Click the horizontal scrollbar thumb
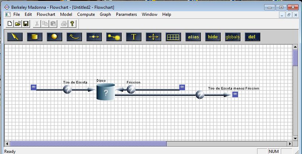Image resolution: width=302 pixels, height=154 pixels. click(88, 143)
